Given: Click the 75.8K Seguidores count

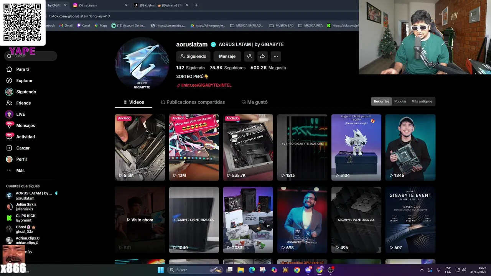Looking at the screenshot, I should pyautogui.click(x=227, y=68).
